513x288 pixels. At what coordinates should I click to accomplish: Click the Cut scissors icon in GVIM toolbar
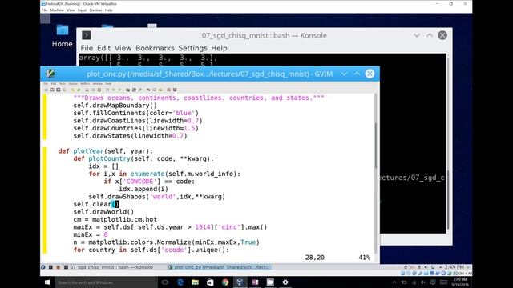[87, 90]
